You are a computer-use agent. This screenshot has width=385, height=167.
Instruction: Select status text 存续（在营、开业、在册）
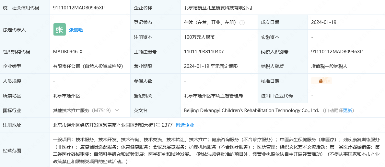[x=210, y=22]
